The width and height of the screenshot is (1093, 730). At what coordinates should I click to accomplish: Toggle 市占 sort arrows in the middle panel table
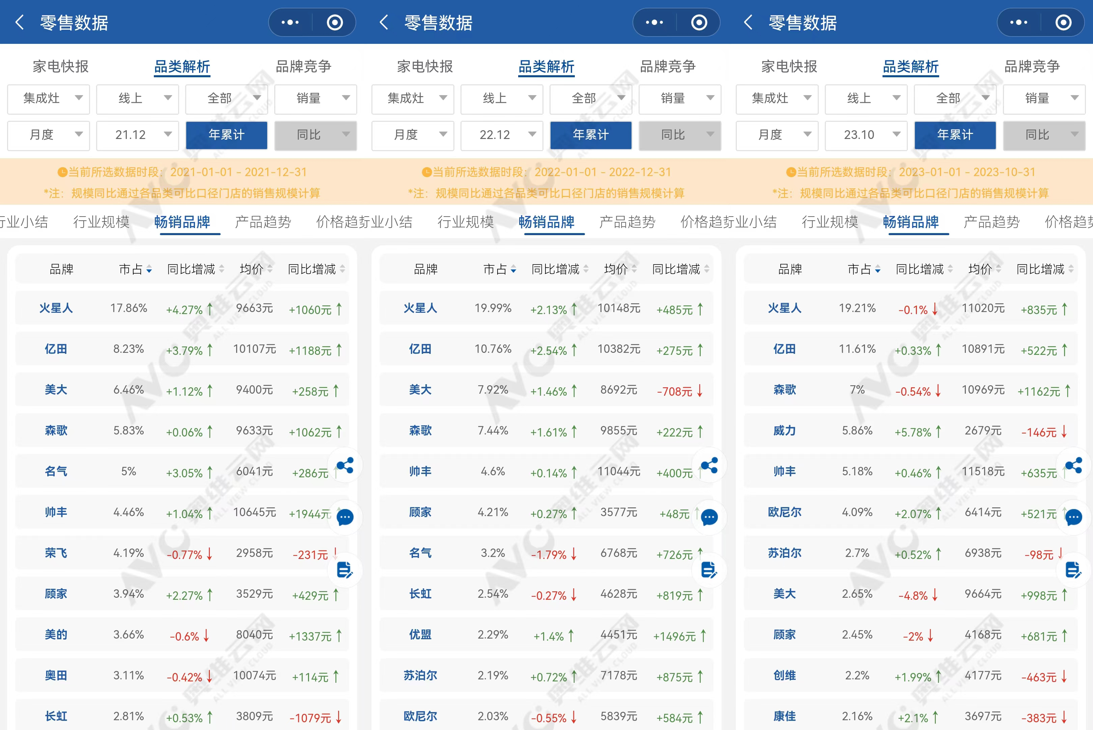point(513,269)
